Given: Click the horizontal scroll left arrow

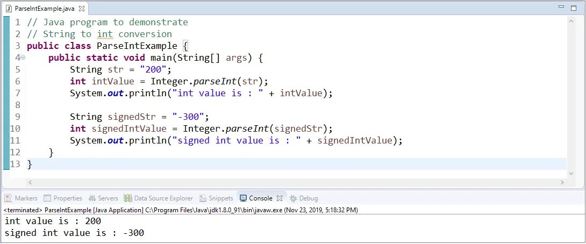Looking at the screenshot, I should click(30, 182).
